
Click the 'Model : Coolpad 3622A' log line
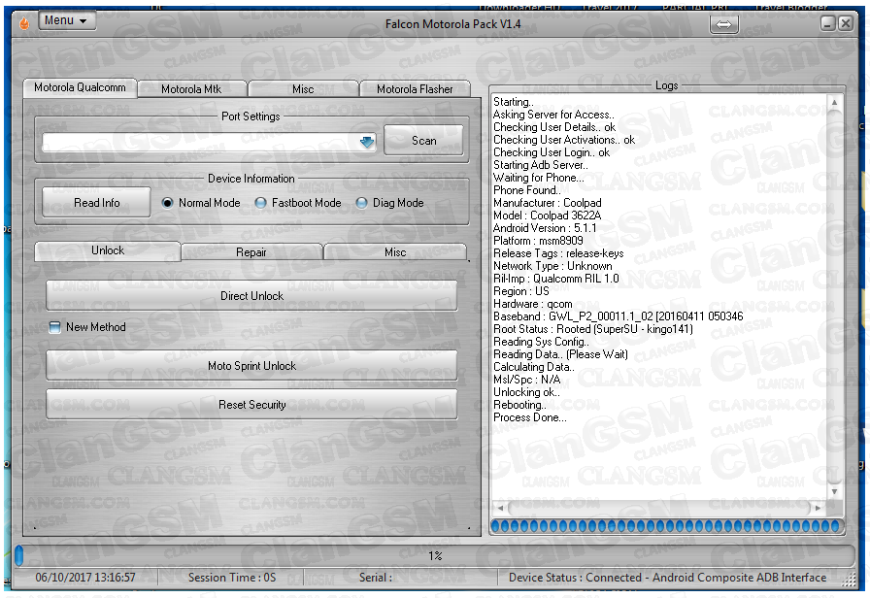tap(547, 216)
